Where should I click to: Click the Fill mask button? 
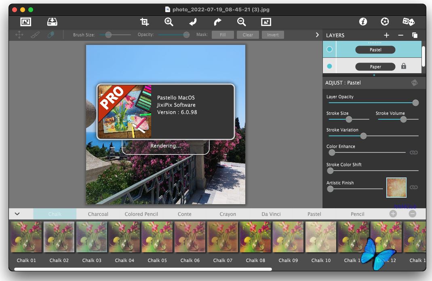(223, 35)
